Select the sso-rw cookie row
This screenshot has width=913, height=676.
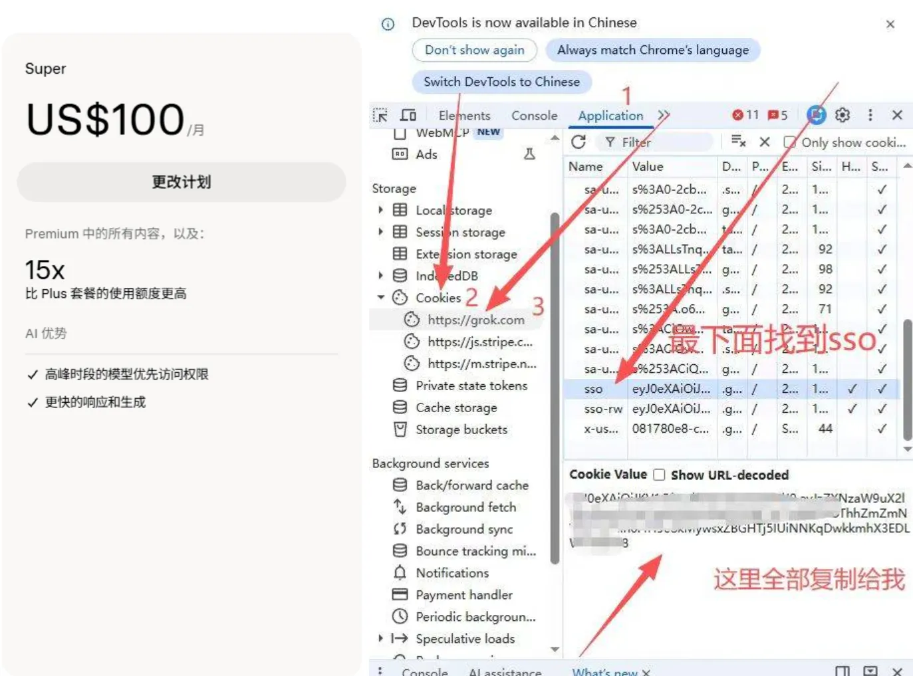(731, 409)
